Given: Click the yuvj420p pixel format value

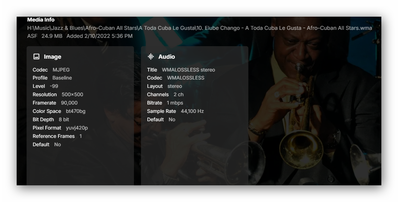Looking at the screenshot, I should [77, 128].
